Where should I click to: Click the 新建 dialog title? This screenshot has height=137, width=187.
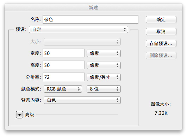[x=93, y=7]
